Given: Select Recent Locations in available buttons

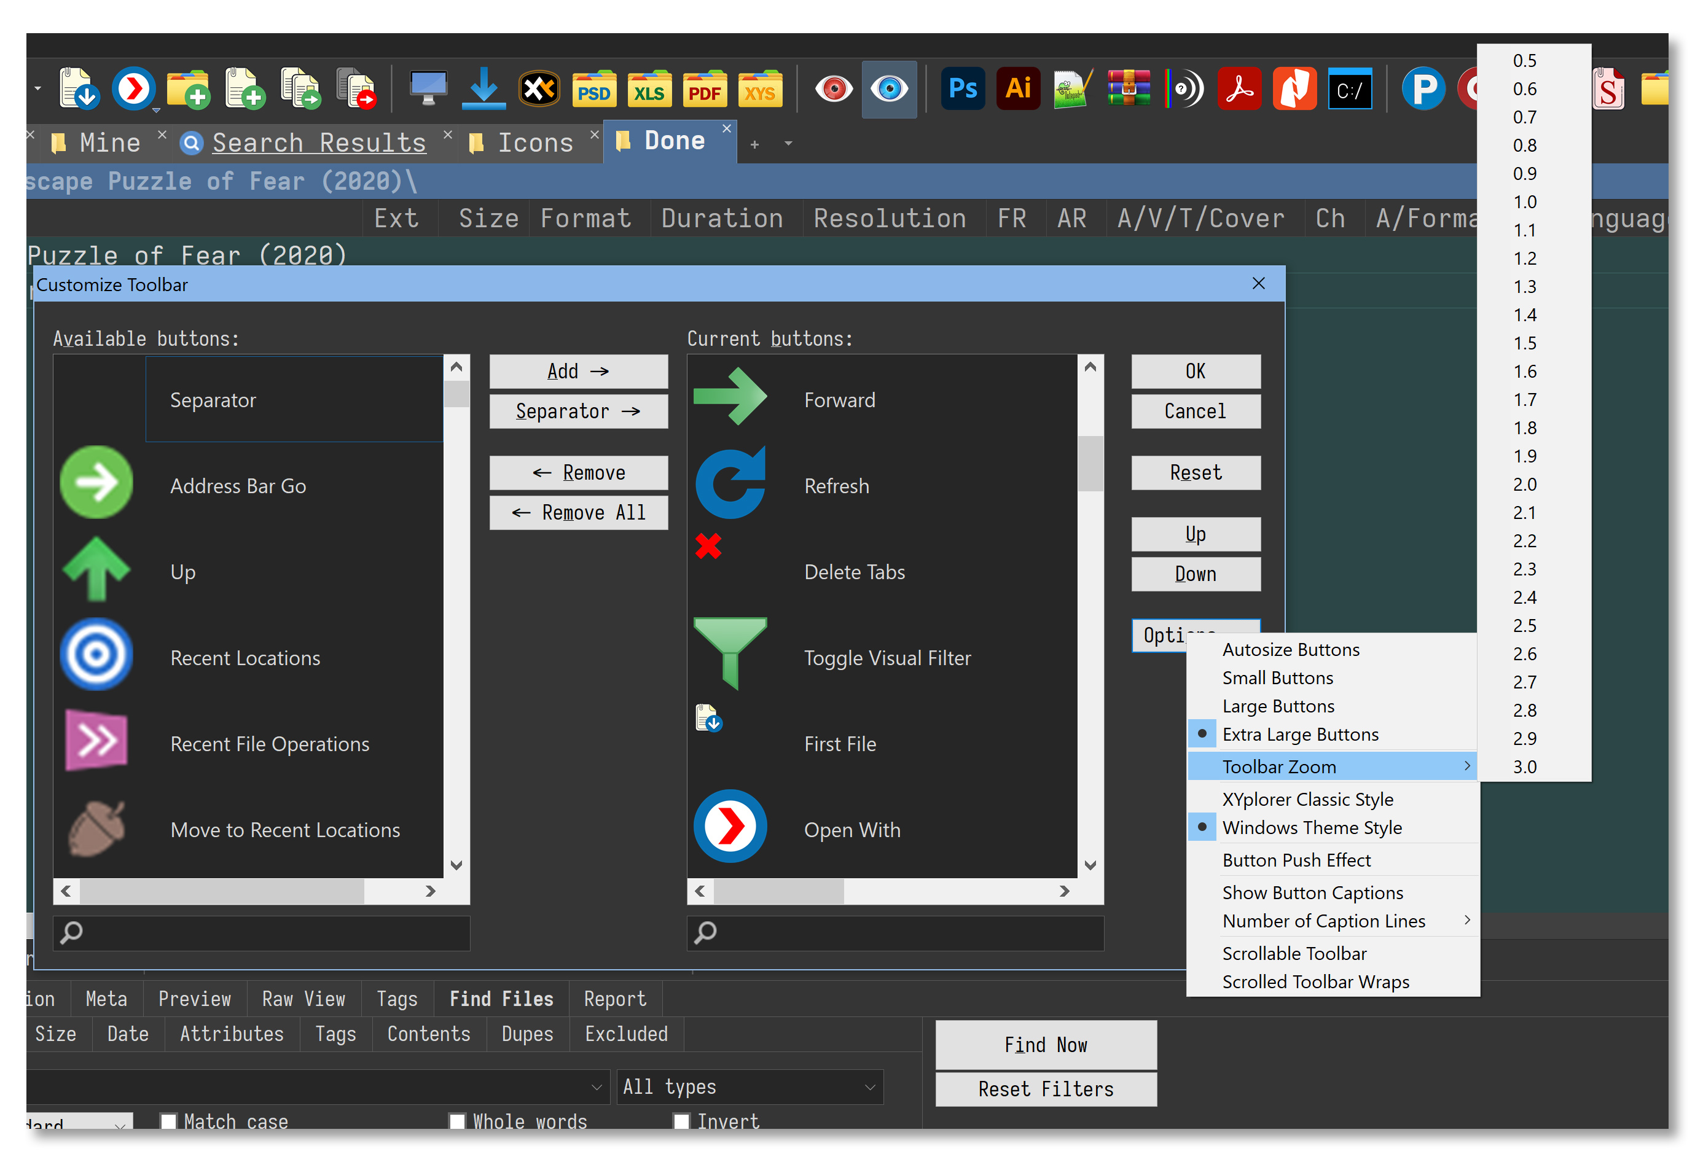Looking at the screenshot, I should [x=245, y=658].
